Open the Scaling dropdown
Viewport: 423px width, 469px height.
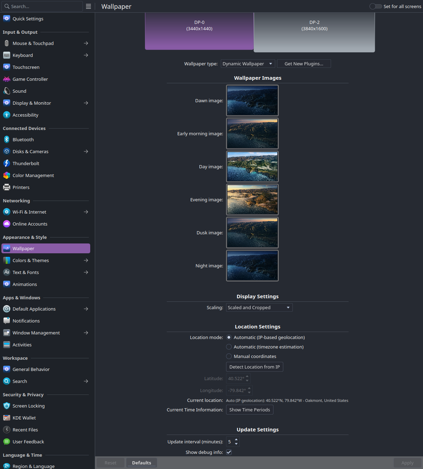click(x=259, y=307)
